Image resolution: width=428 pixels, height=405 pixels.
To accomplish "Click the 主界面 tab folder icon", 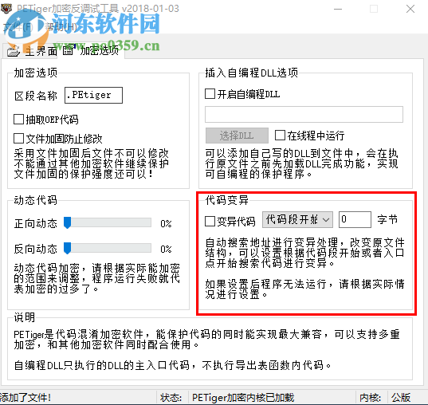I will coord(14,51).
